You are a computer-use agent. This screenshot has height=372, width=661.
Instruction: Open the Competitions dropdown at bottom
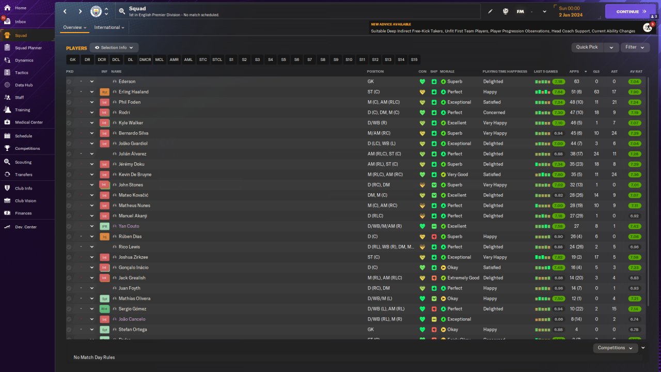pyautogui.click(x=615, y=348)
